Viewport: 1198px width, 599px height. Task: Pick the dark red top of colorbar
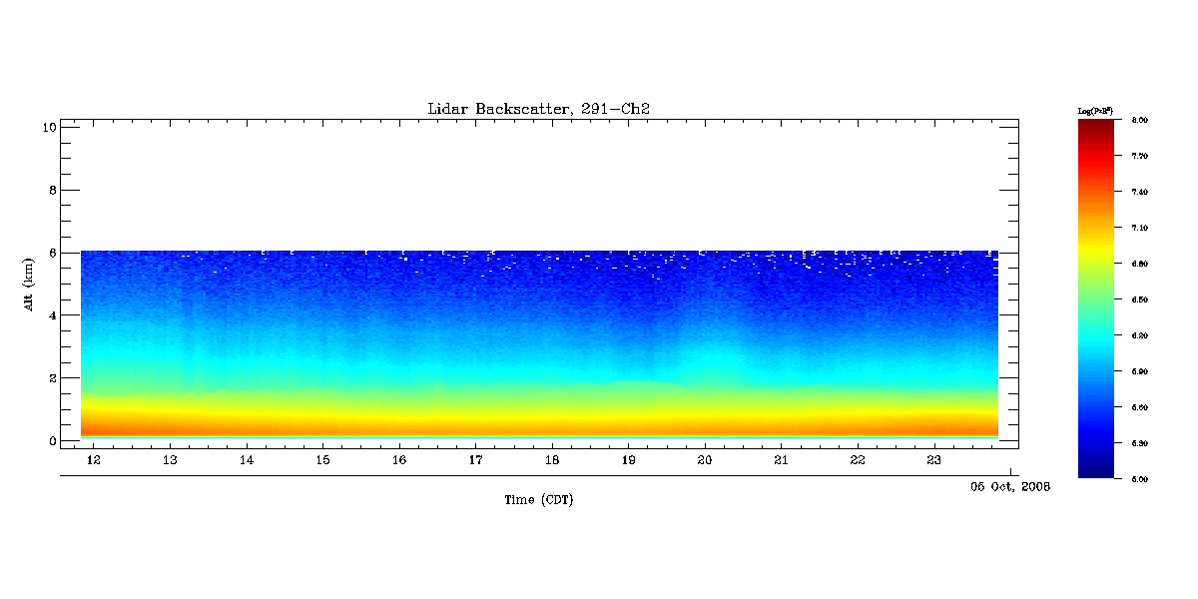[1098, 126]
